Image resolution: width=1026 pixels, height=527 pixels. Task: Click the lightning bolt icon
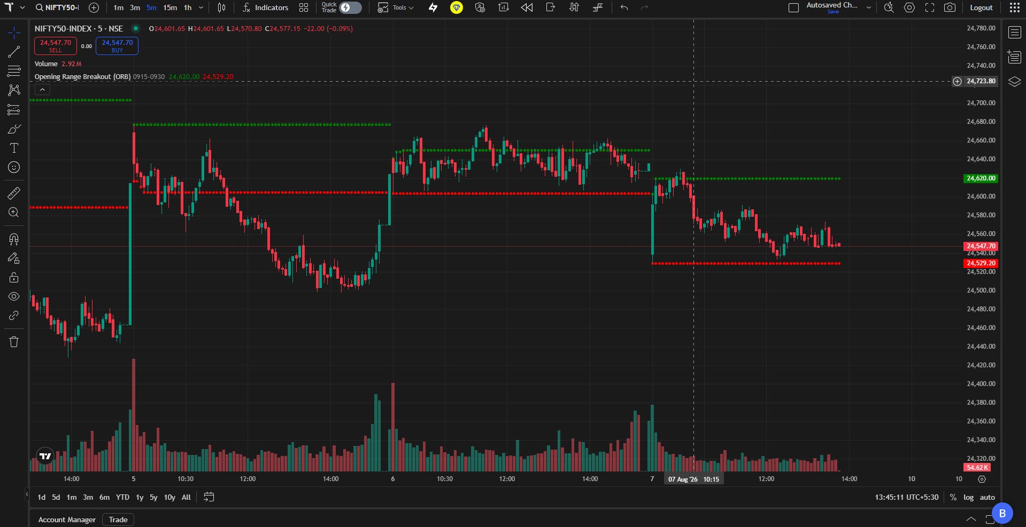(x=433, y=7)
